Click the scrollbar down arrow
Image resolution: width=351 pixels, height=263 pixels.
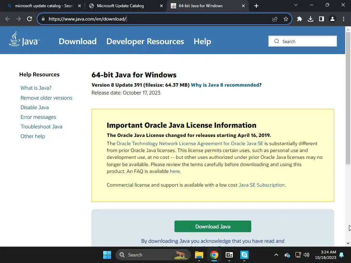pyautogui.click(x=348, y=243)
